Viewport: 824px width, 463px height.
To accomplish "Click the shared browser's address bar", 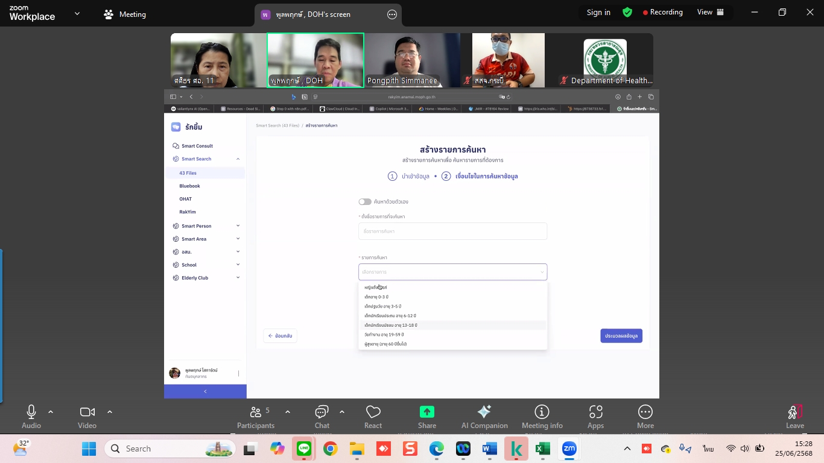I will tap(411, 97).
